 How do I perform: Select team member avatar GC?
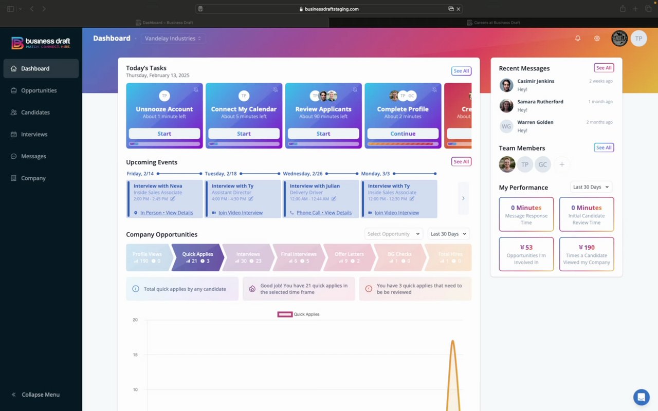542,164
